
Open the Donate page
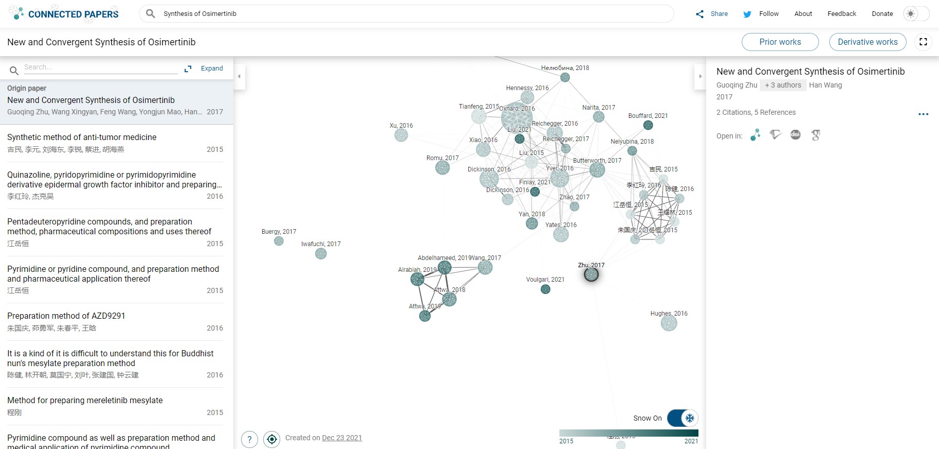tap(882, 14)
